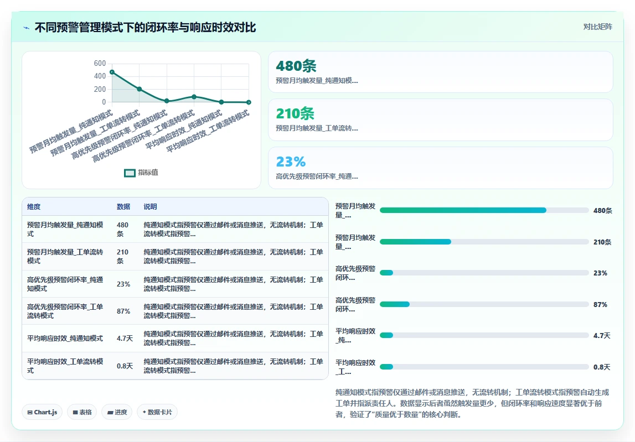Click the Chart.js tag
This screenshot has width=635, height=442.
click(42, 412)
